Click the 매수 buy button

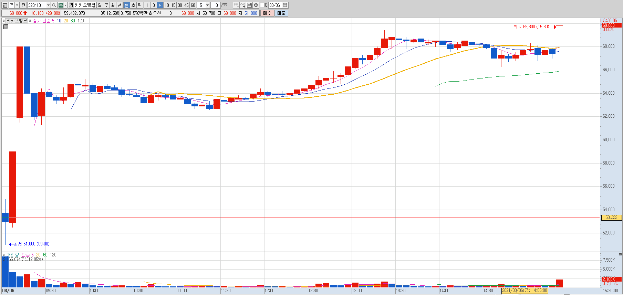pos(268,13)
